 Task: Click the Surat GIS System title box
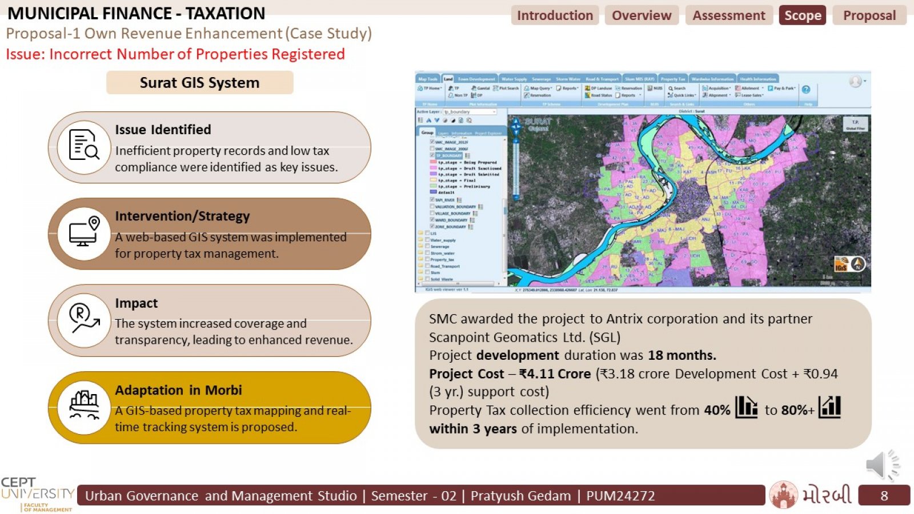click(199, 83)
